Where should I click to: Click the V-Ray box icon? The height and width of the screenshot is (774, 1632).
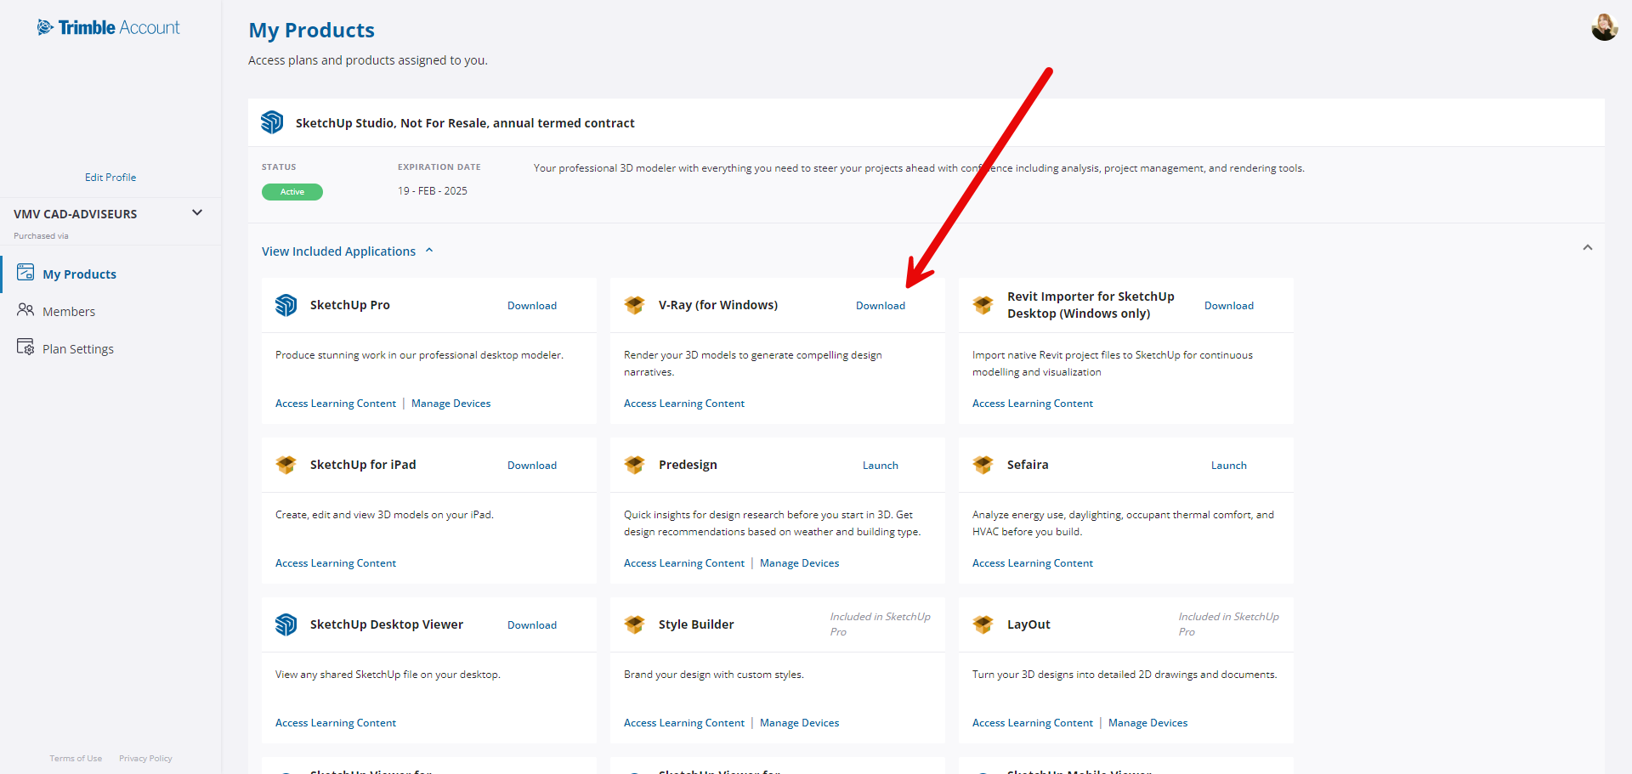pyautogui.click(x=635, y=305)
